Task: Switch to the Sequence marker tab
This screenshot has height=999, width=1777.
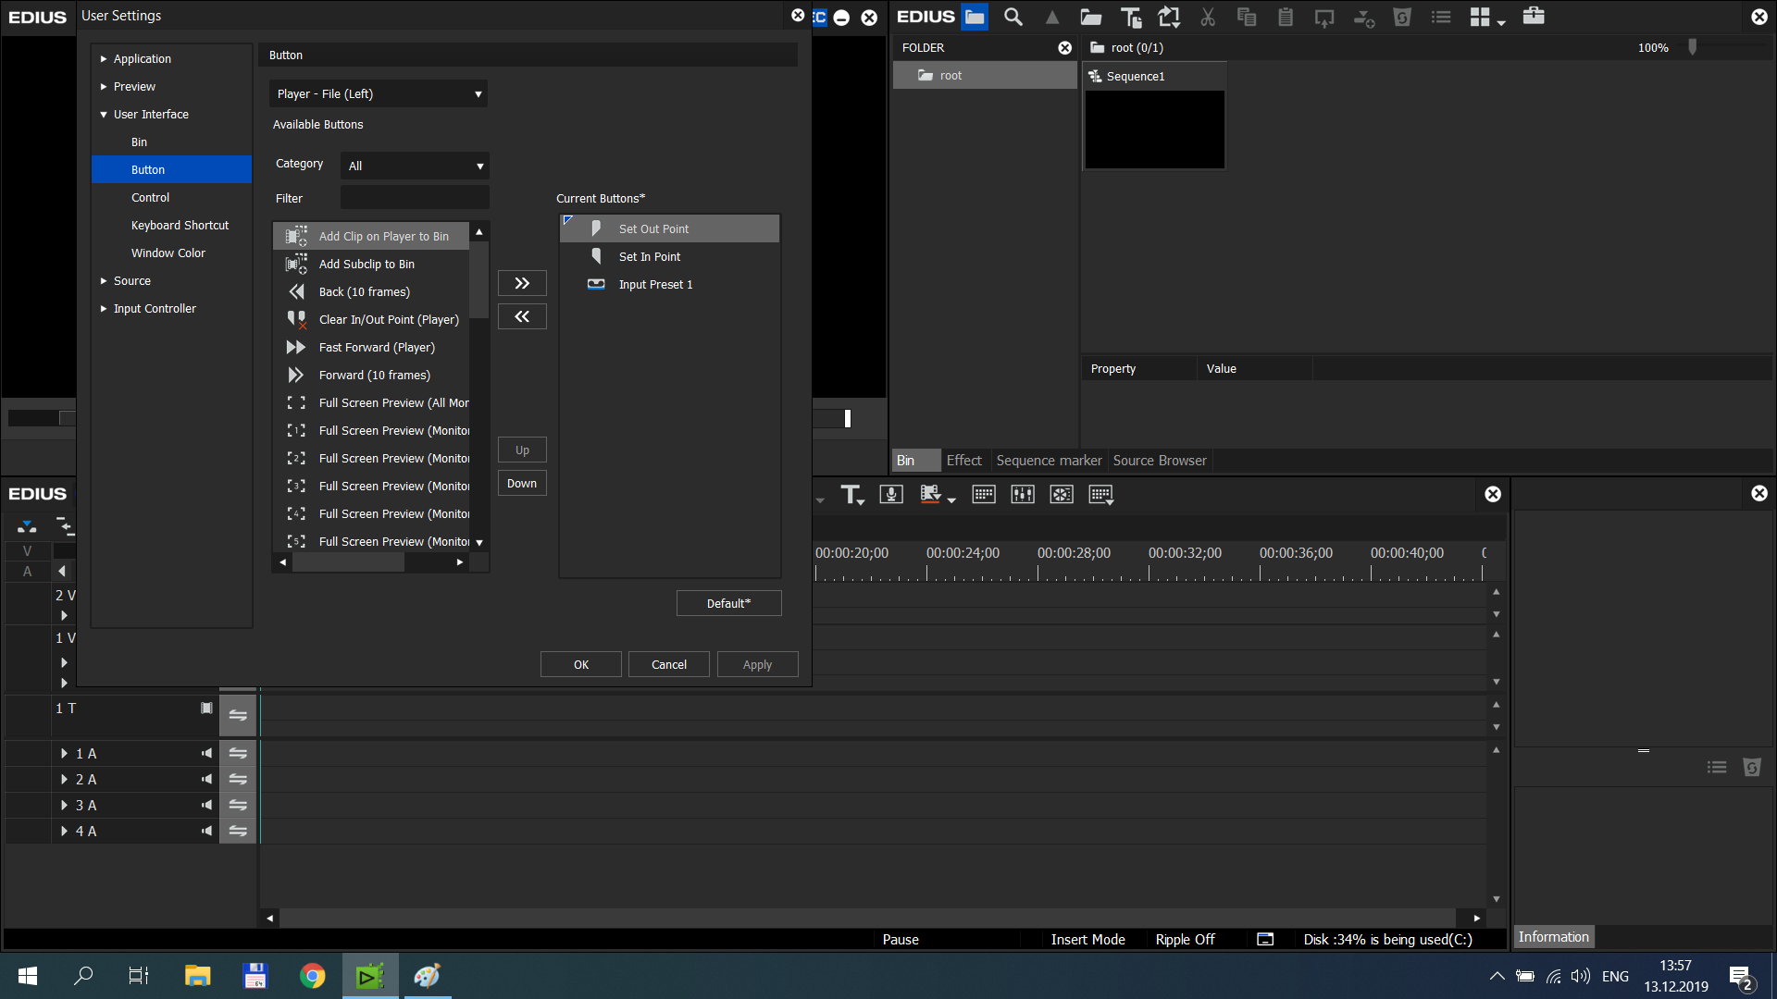Action: pyautogui.click(x=1049, y=461)
